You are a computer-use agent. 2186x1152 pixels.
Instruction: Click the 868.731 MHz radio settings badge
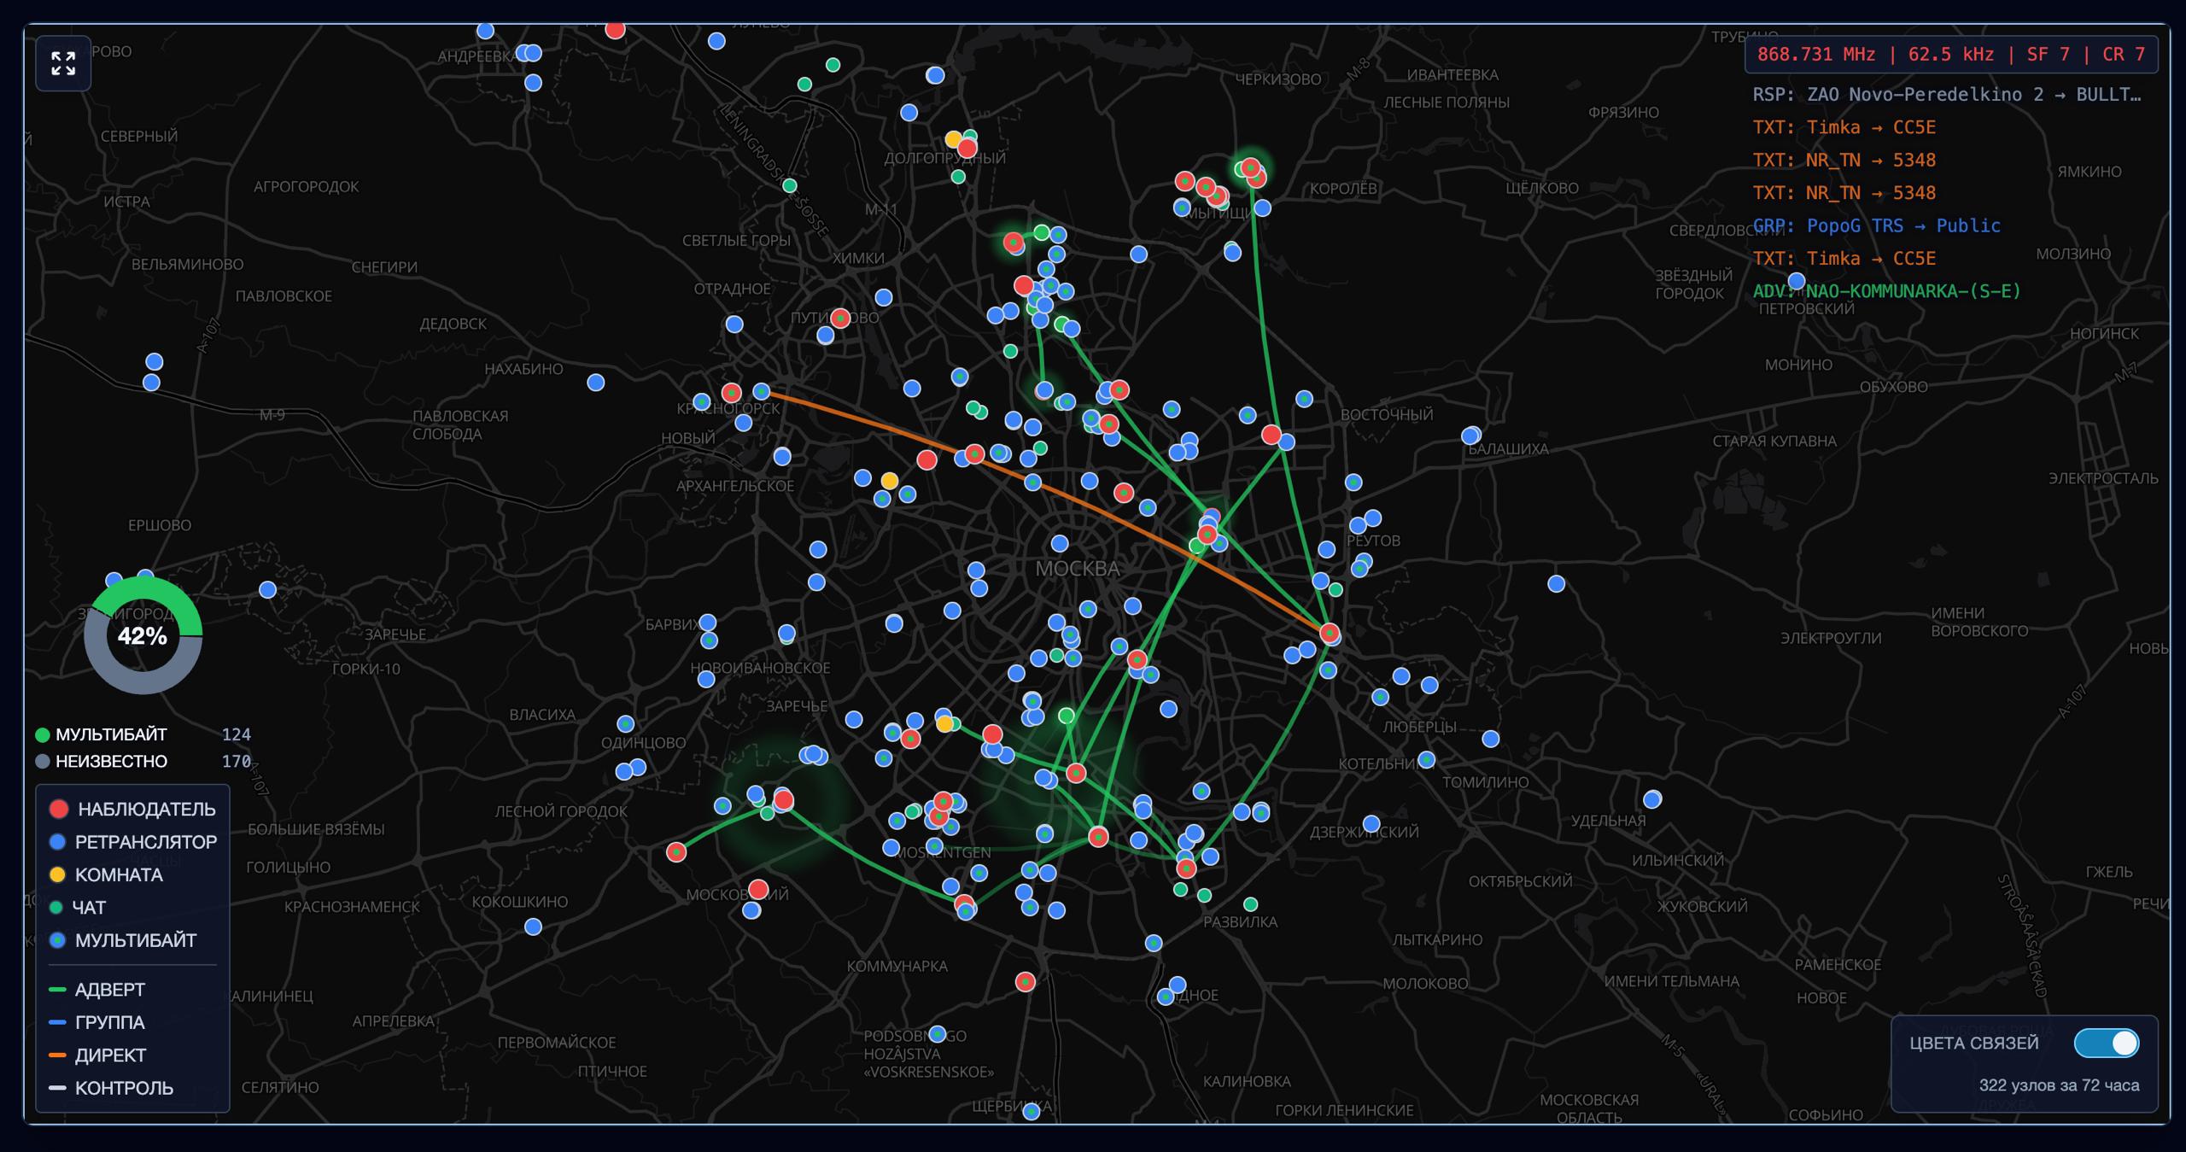(x=1951, y=55)
